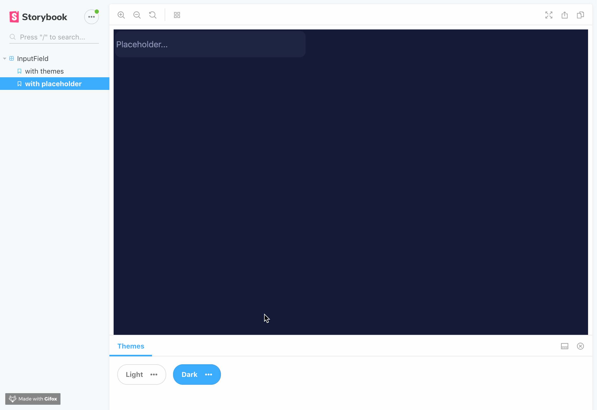The image size is (597, 410).
Task: Collapse the InputField tree group
Action: point(5,59)
